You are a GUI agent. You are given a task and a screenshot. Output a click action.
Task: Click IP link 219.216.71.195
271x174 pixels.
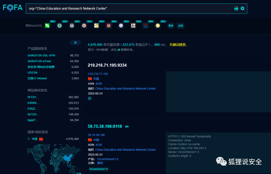point(98,74)
